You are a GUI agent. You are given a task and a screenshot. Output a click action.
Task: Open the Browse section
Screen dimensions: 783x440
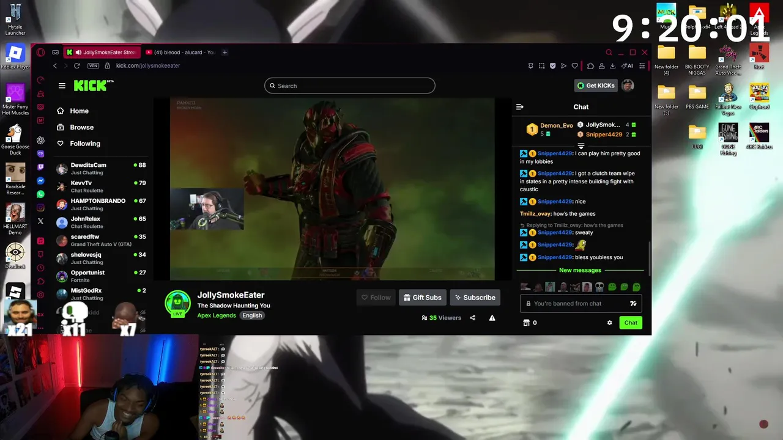click(75, 127)
